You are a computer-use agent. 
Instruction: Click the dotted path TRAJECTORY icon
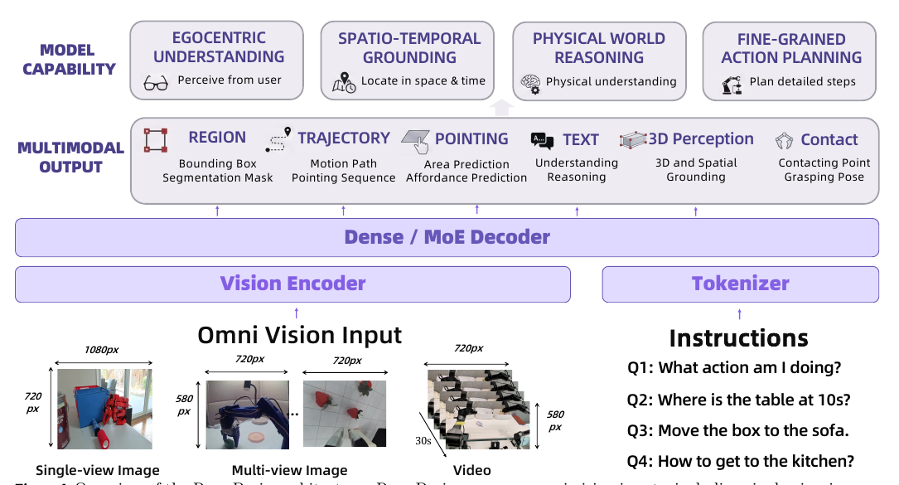point(278,140)
